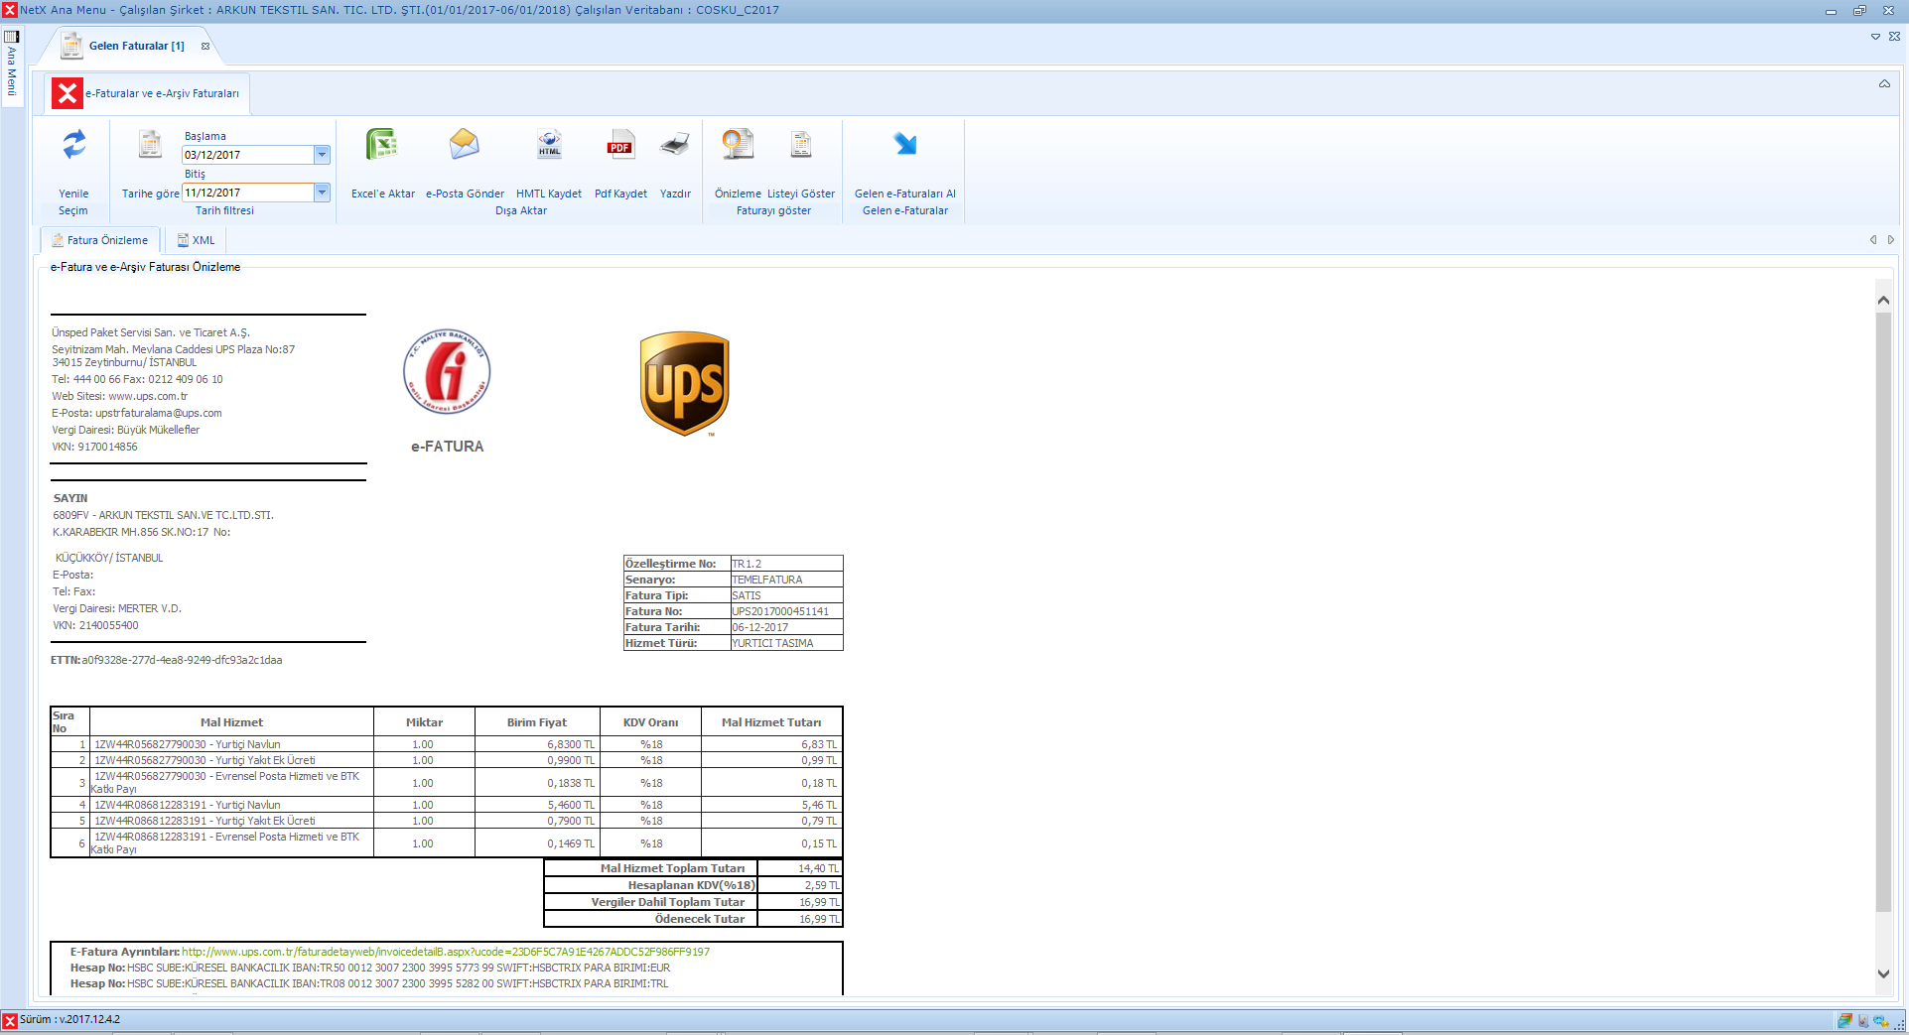Screen dimensions: 1909x1035
Task: Print the invoice using Yazdır
Action: 675,146
